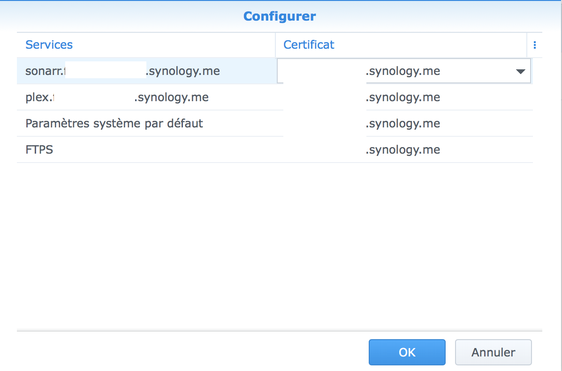The image size is (562, 371).
Task: Open certificate dropdown for Paramètres système par défaut
Action: [x=403, y=124]
